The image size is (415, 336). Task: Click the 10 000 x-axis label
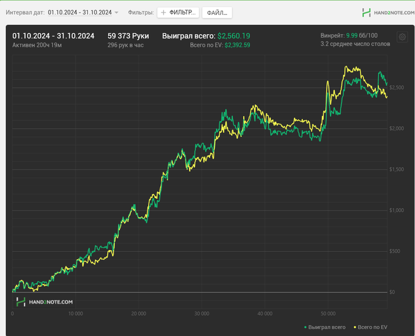pos(75,313)
